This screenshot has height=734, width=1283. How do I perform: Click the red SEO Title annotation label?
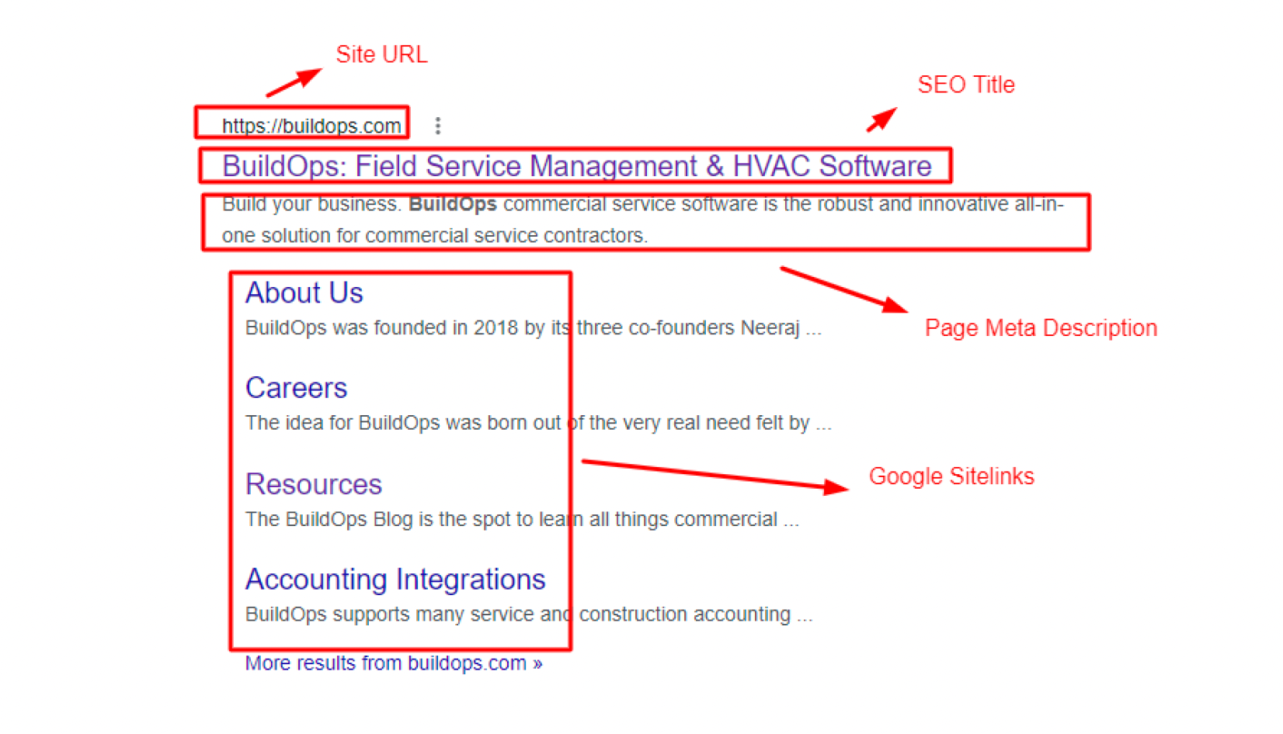[966, 85]
